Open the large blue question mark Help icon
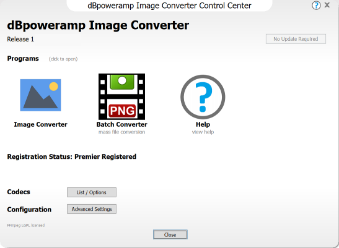This screenshot has height=248, width=339. click(203, 97)
